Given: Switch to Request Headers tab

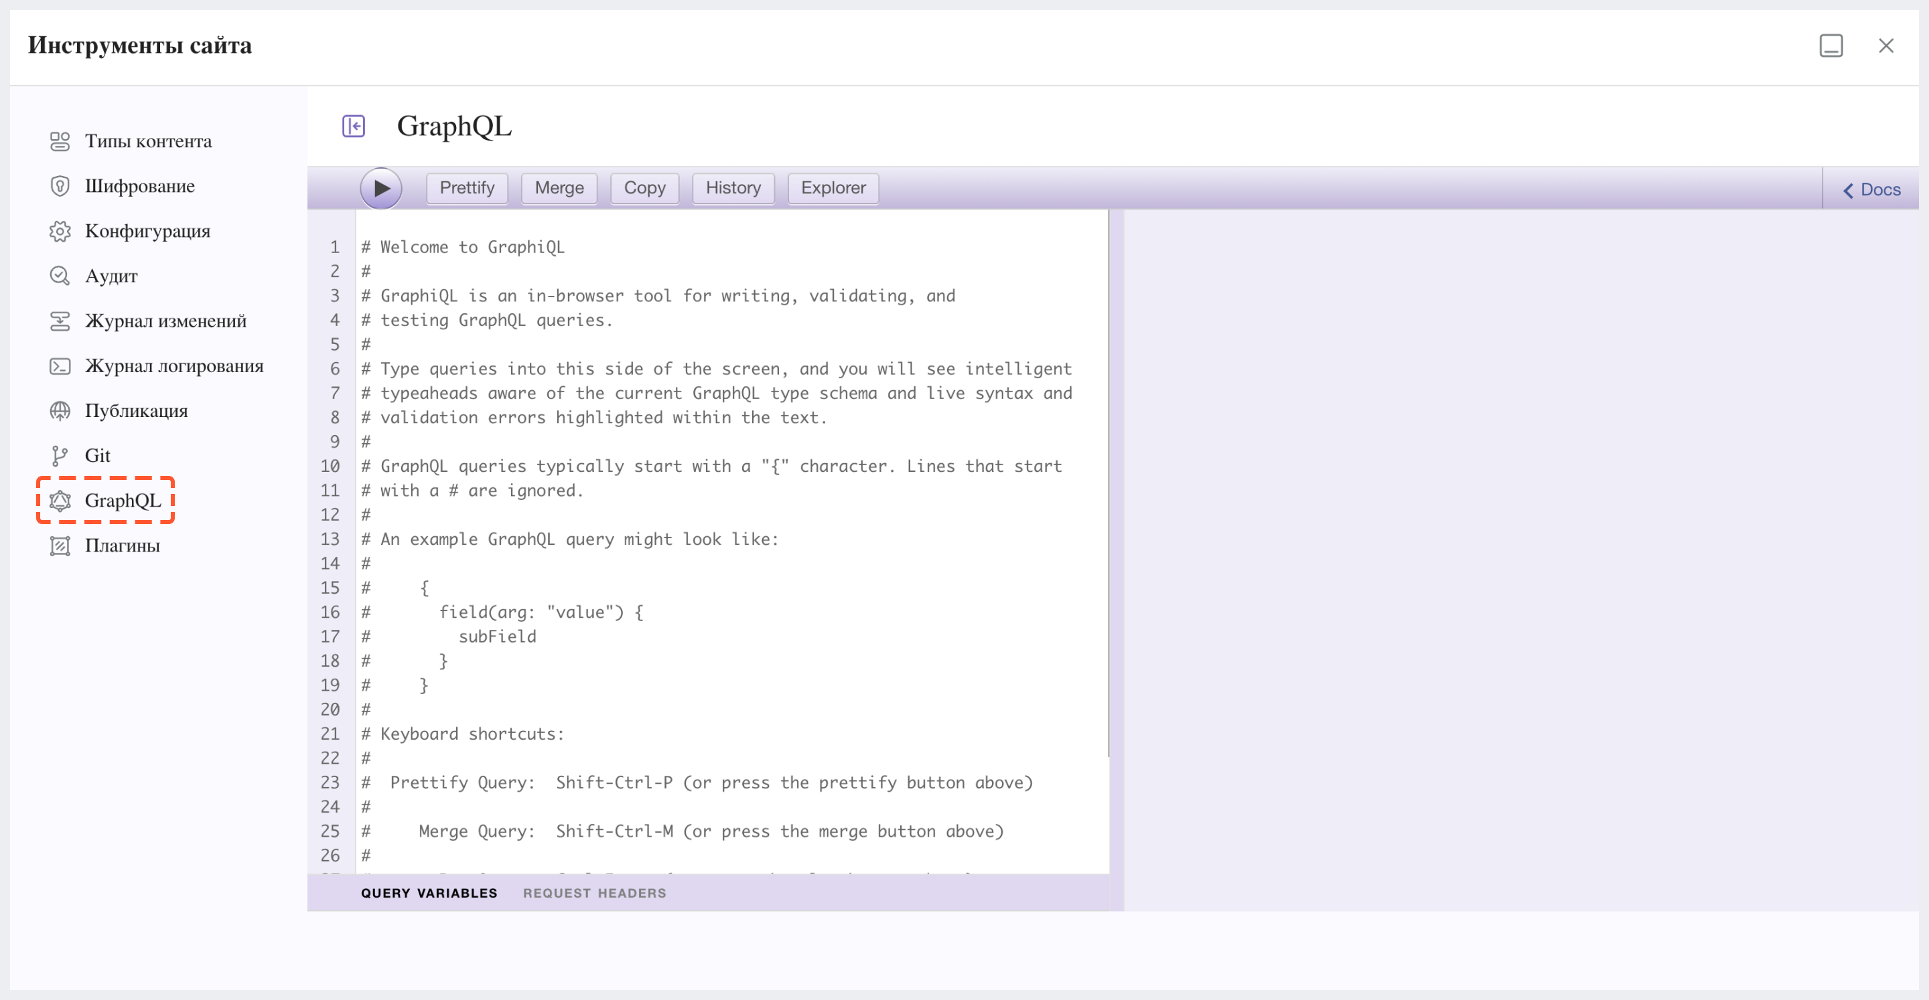Looking at the screenshot, I should coord(595,893).
